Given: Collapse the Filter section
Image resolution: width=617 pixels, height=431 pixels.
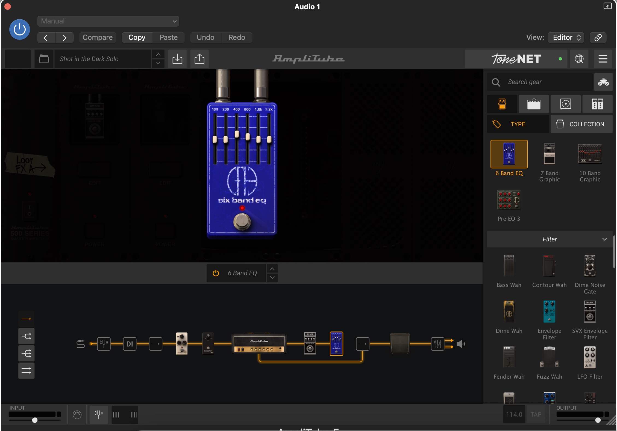Looking at the screenshot, I should click(550, 239).
